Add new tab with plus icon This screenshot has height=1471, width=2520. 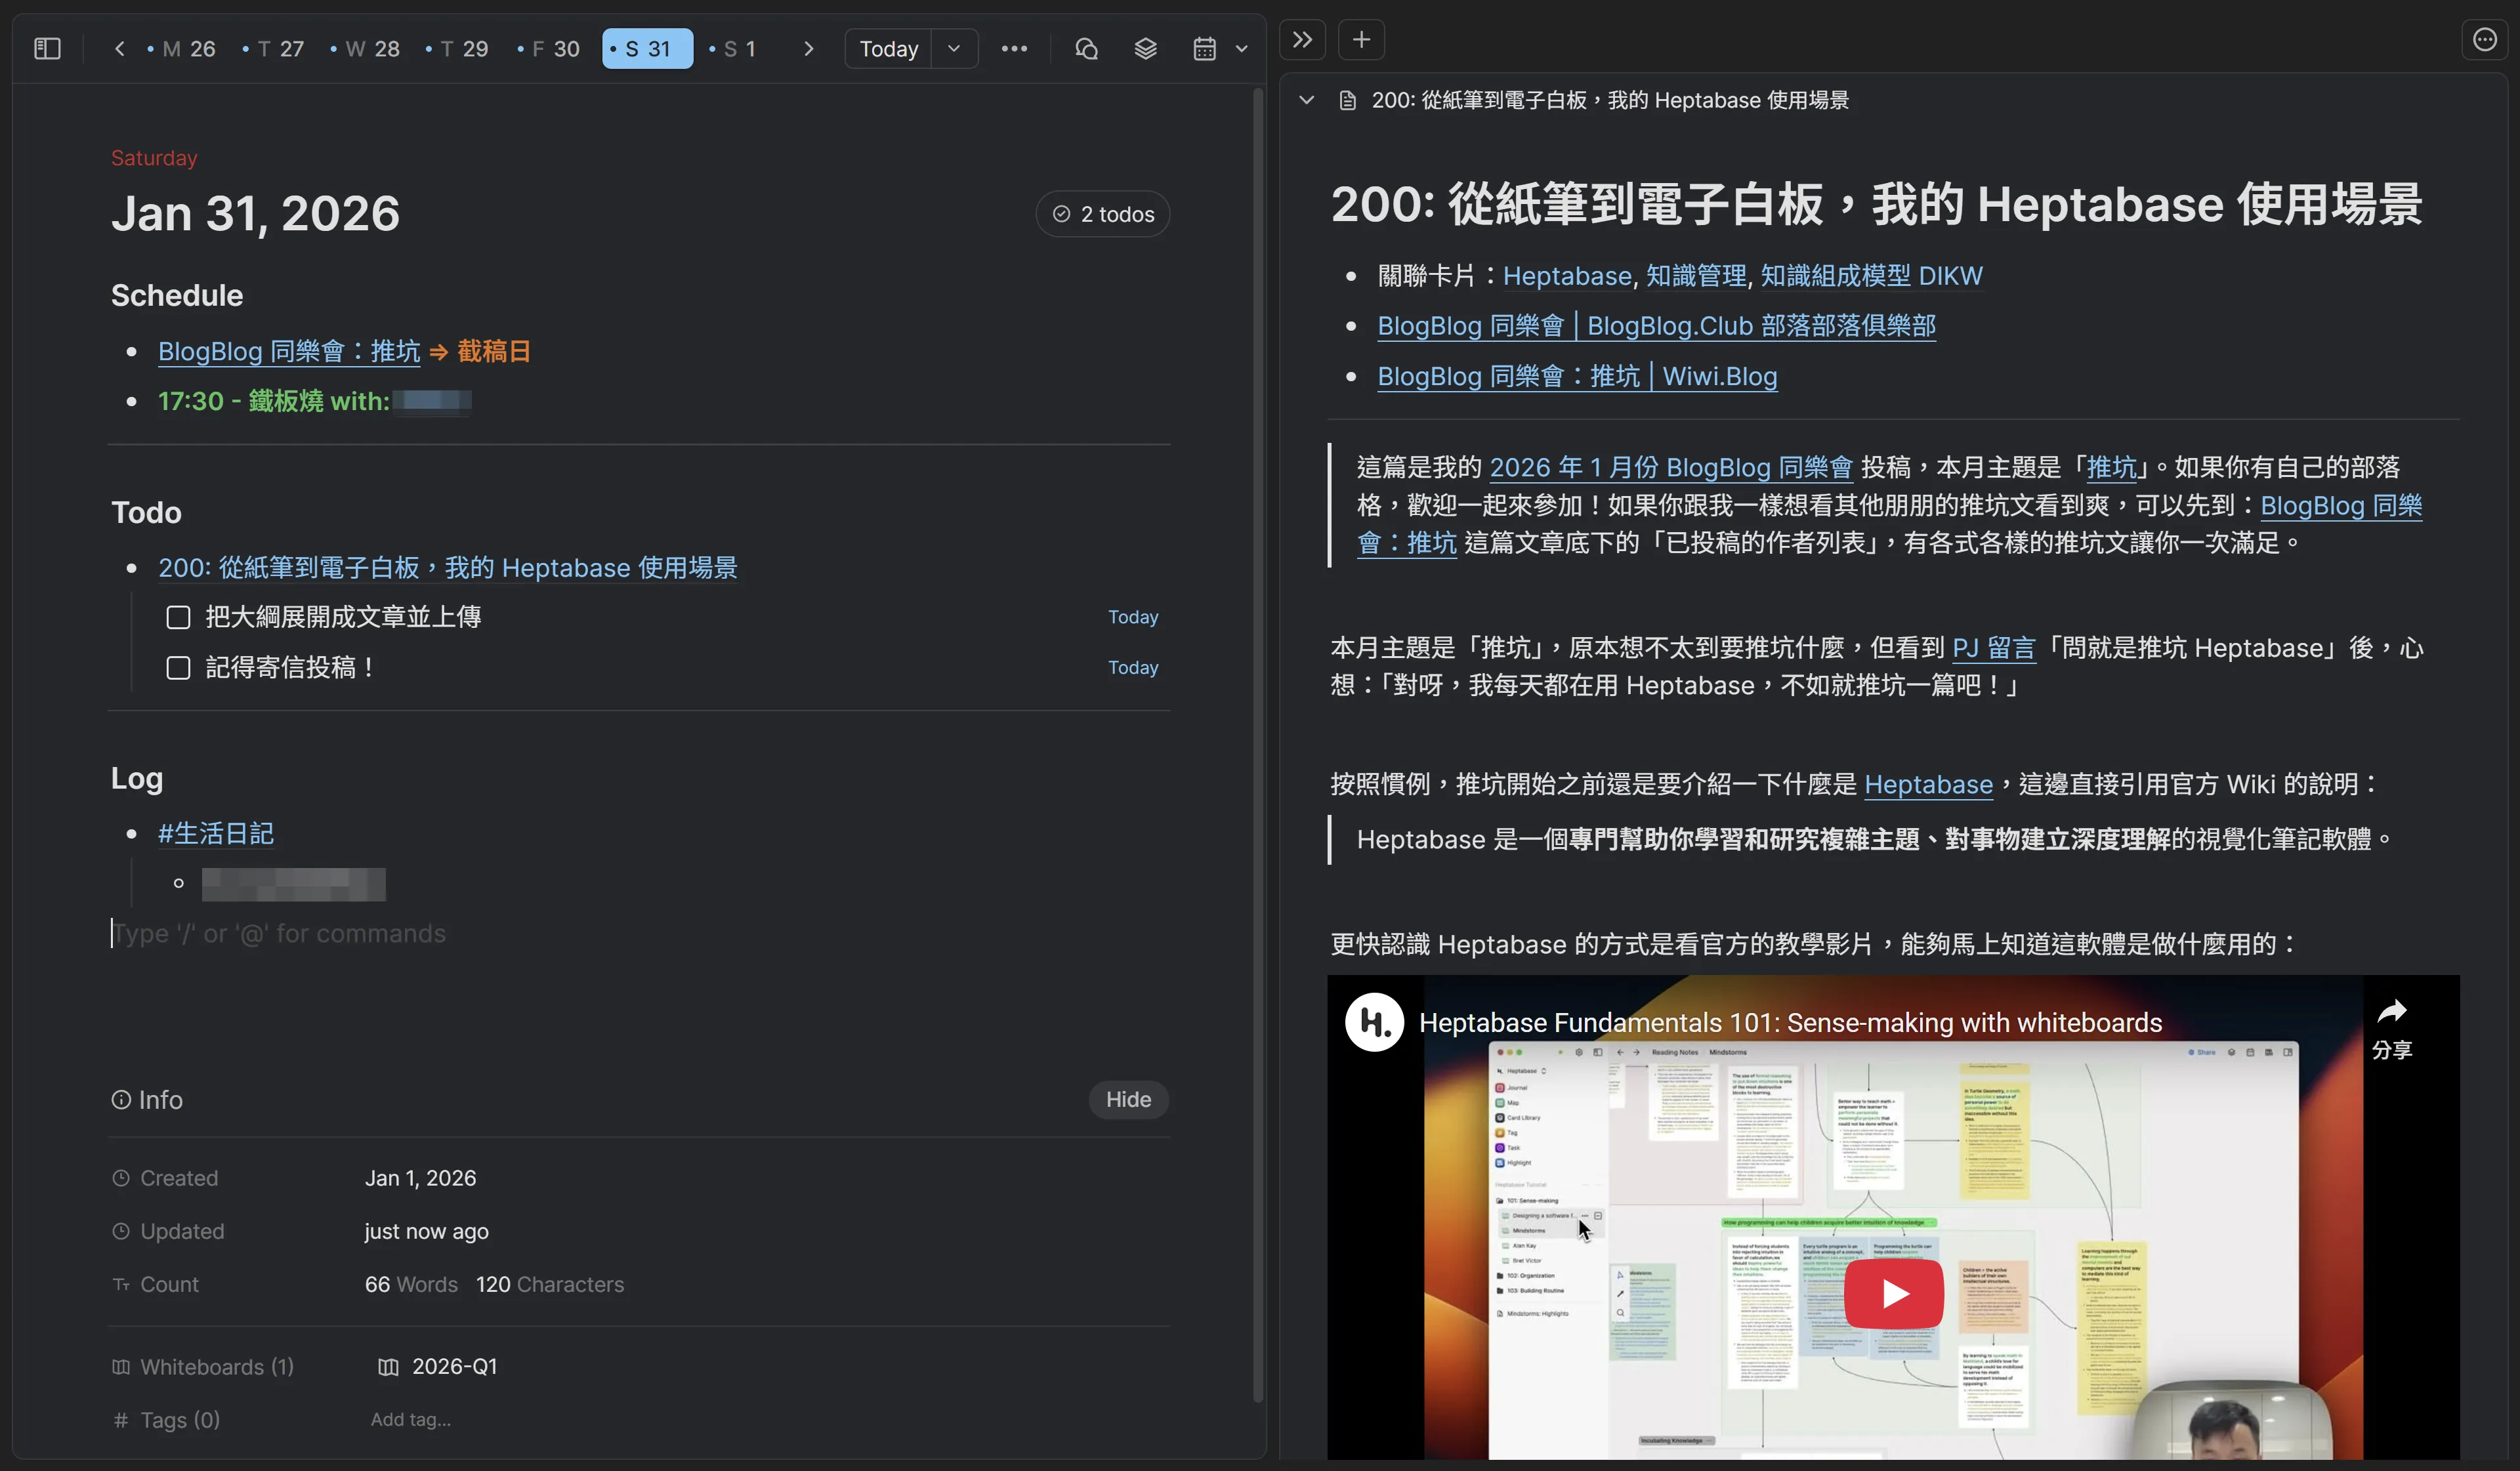tap(1361, 40)
